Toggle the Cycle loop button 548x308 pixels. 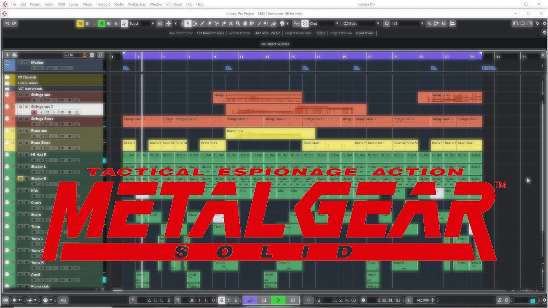pos(250,300)
